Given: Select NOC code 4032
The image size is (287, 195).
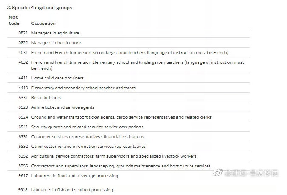Looking at the screenshot, I should click(23, 62).
